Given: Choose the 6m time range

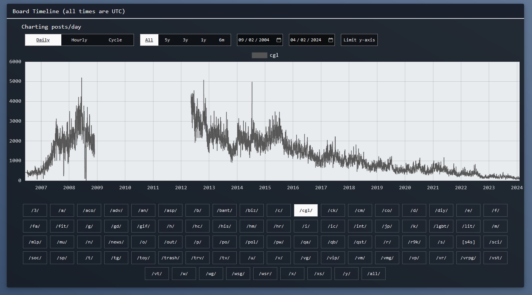Looking at the screenshot, I should (222, 40).
